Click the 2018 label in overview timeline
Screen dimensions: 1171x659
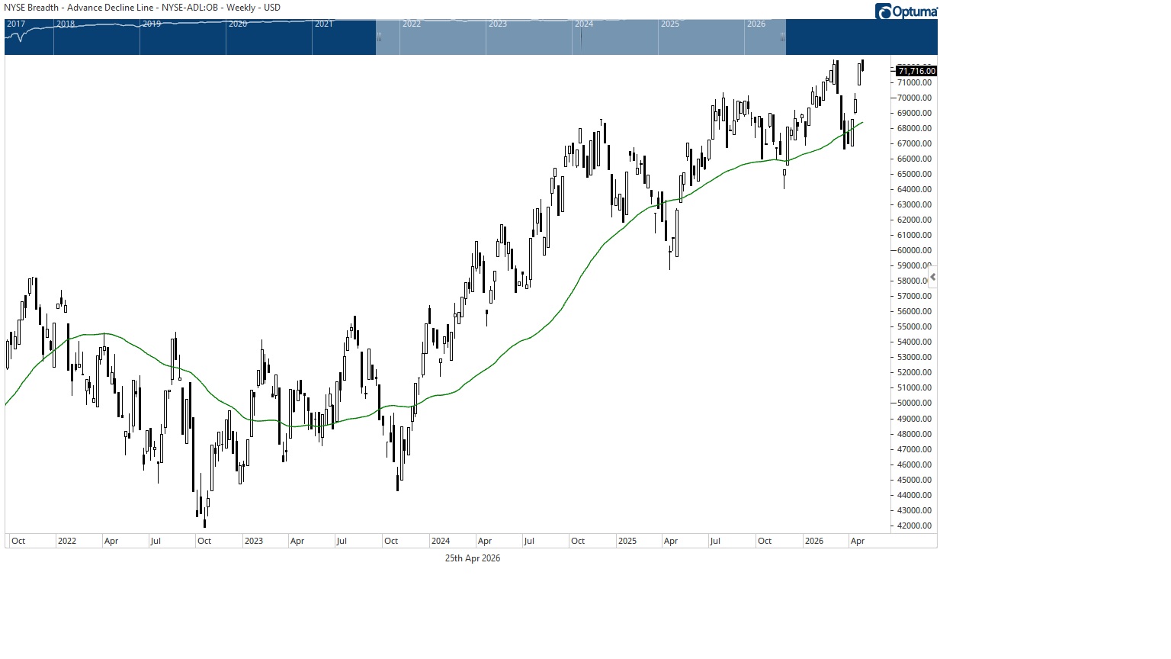pyautogui.click(x=66, y=24)
